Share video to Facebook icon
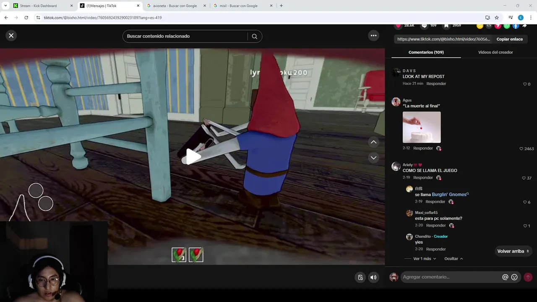Image resolution: width=537 pixels, height=302 pixels. coord(516,26)
